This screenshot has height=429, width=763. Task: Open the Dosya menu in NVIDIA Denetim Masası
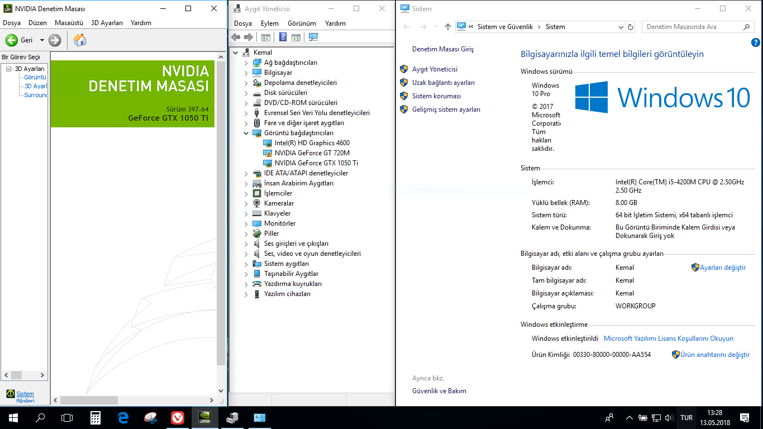(12, 23)
